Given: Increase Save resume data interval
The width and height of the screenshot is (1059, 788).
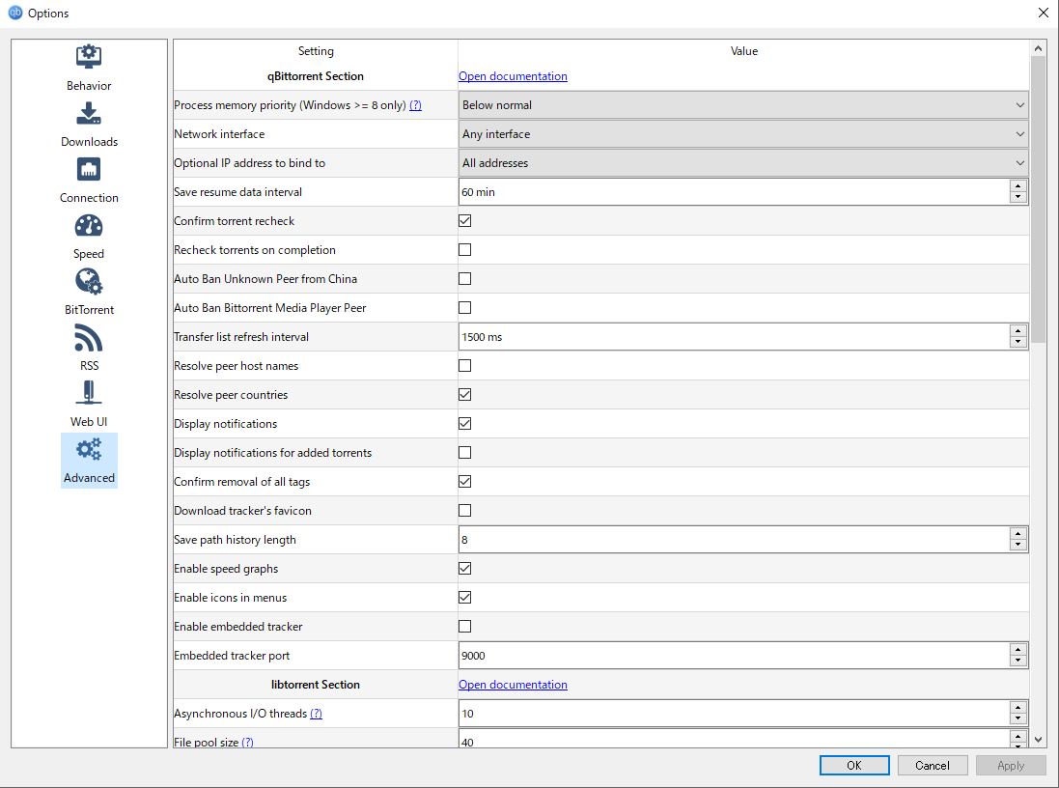Looking at the screenshot, I should click(x=1017, y=185).
